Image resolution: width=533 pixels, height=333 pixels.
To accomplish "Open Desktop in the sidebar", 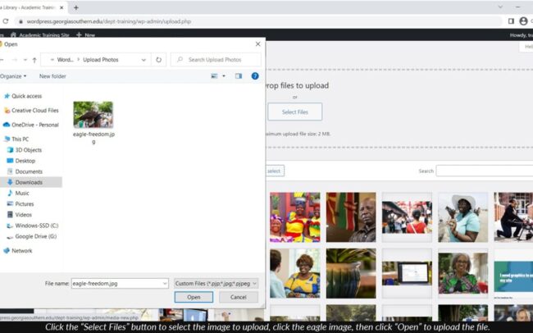I will point(21,161).
